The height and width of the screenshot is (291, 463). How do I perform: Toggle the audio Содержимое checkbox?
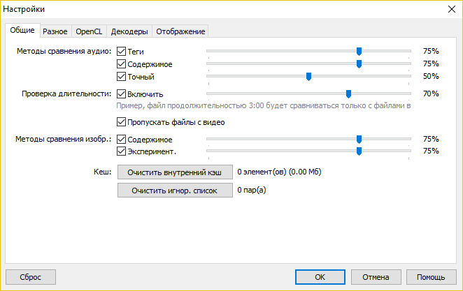(122, 64)
